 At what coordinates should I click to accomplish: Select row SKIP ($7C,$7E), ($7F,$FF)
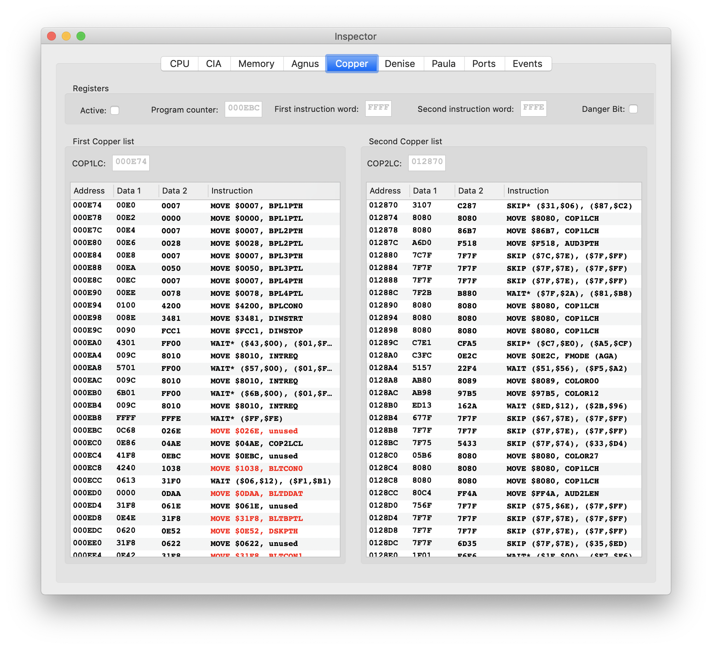(504, 256)
